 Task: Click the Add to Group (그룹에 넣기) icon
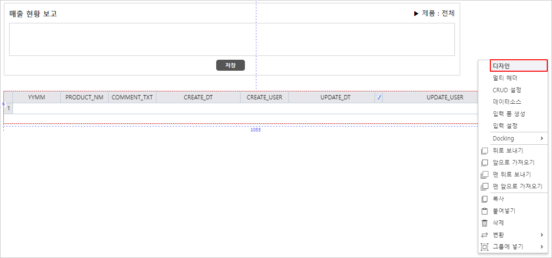pyautogui.click(x=485, y=247)
